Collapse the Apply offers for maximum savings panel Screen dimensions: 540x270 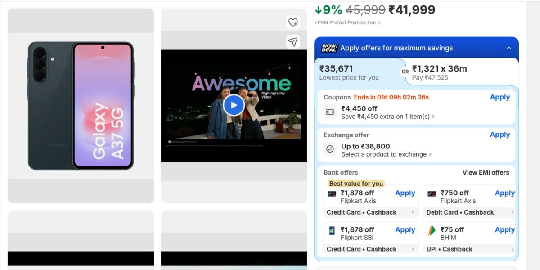tap(509, 48)
